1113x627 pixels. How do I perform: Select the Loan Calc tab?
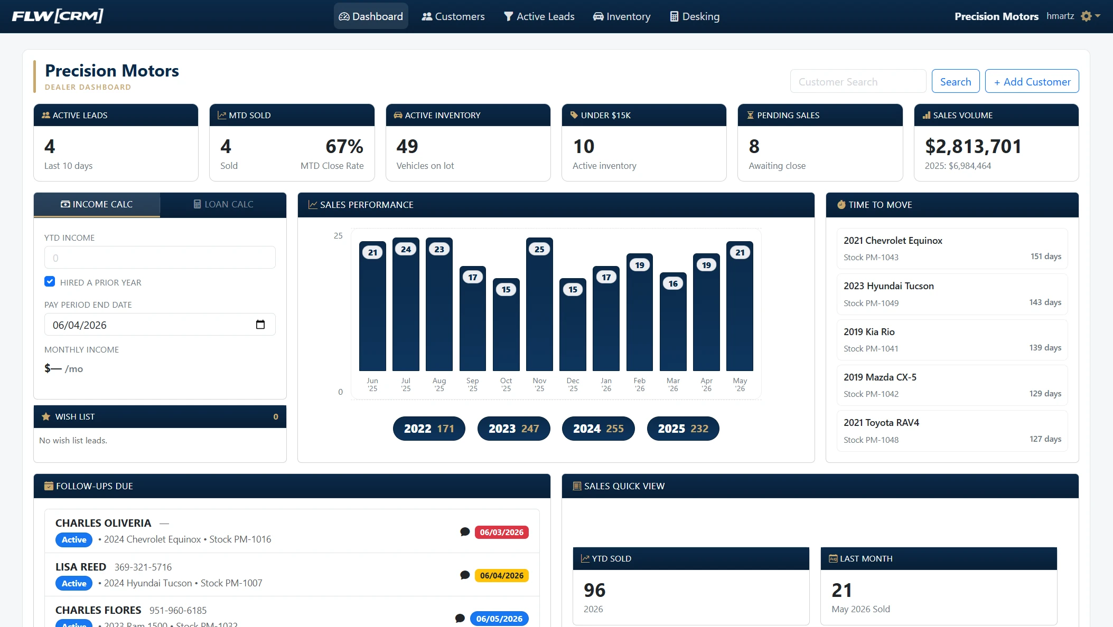(x=223, y=204)
